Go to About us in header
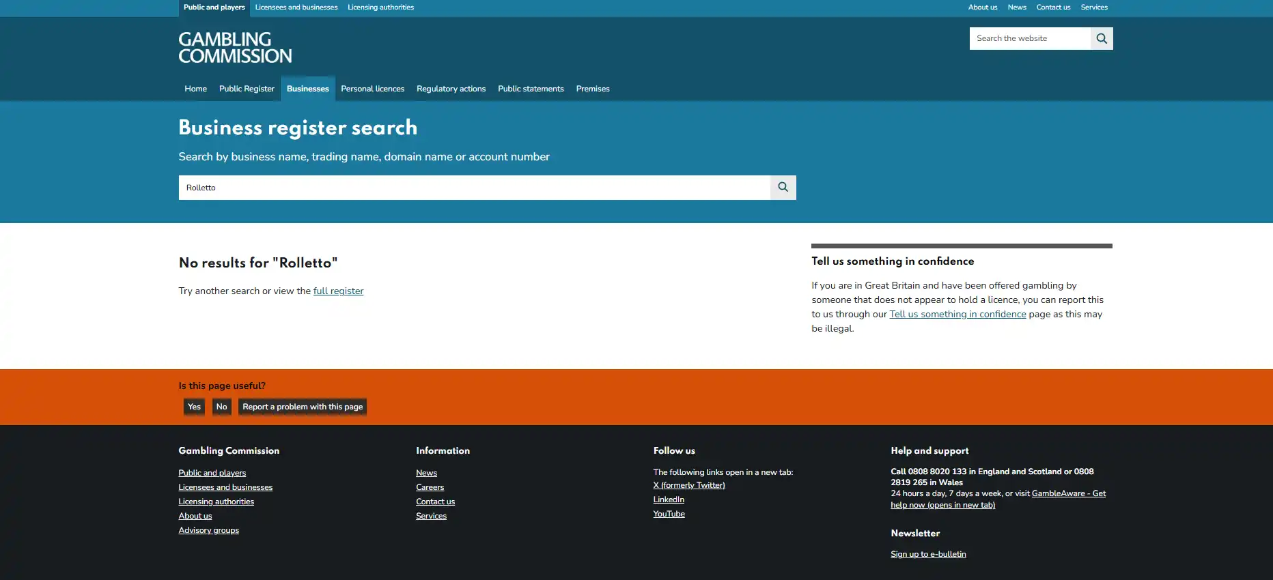 (x=983, y=8)
